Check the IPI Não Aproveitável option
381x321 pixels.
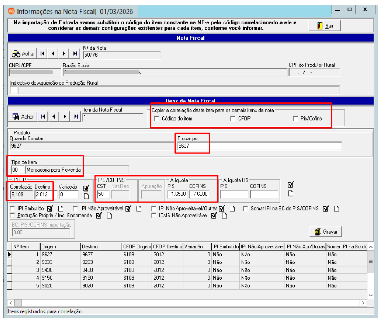click(75, 209)
